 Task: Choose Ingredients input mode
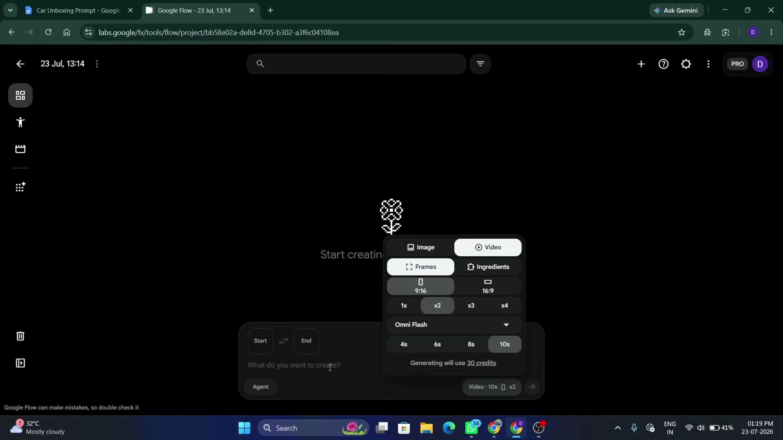click(x=488, y=267)
